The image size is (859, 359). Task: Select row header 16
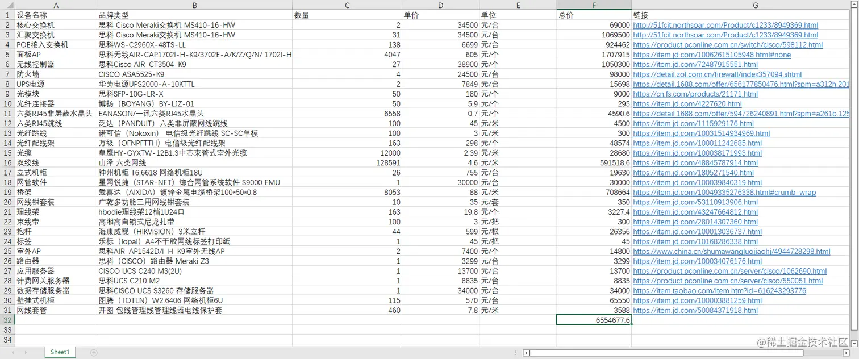[x=7, y=162]
